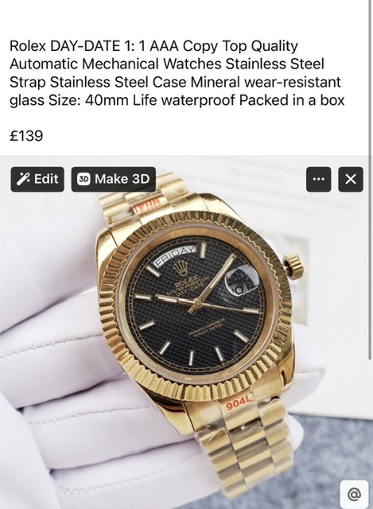
Task: Convert the photo with Make 3D
Action: coord(113,179)
